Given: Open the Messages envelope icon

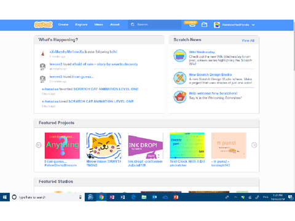Looking at the screenshot, I should pyautogui.click(x=192, y=25).
